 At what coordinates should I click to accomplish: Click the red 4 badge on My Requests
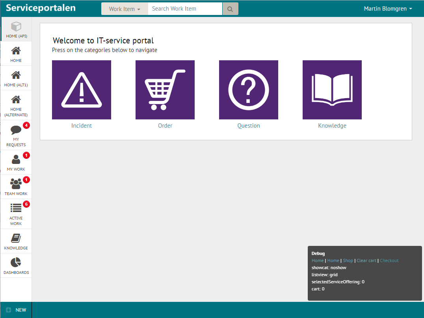(x=26, y=125)
